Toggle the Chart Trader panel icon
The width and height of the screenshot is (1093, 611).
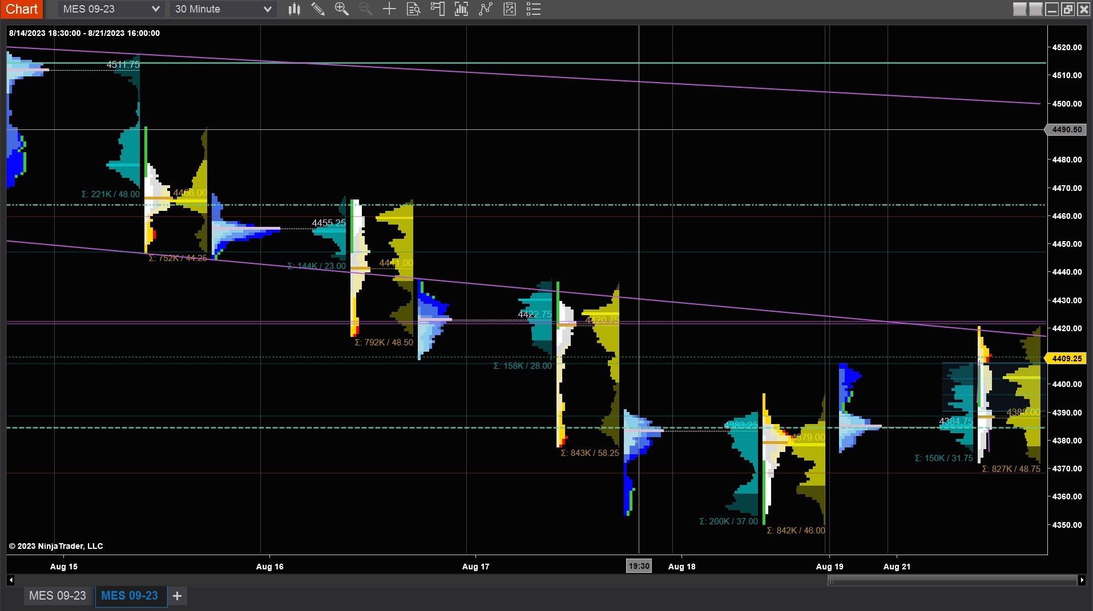point(437,9)
